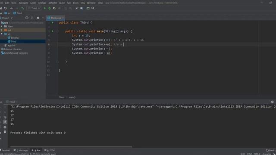Click the Run Anything window icon before search
The image size is (276, 155).
(88, 8)
